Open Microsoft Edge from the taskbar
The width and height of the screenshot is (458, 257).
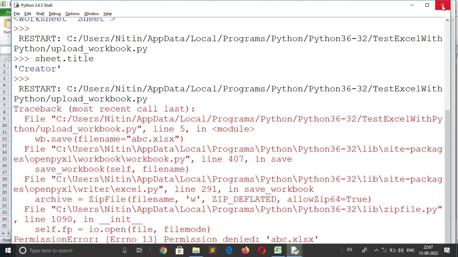point(229,250)
